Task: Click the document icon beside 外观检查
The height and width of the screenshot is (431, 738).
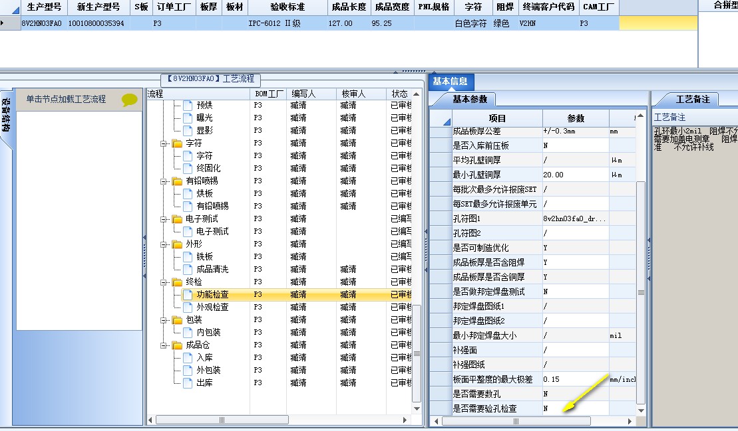Action: (x=188, y=307)
